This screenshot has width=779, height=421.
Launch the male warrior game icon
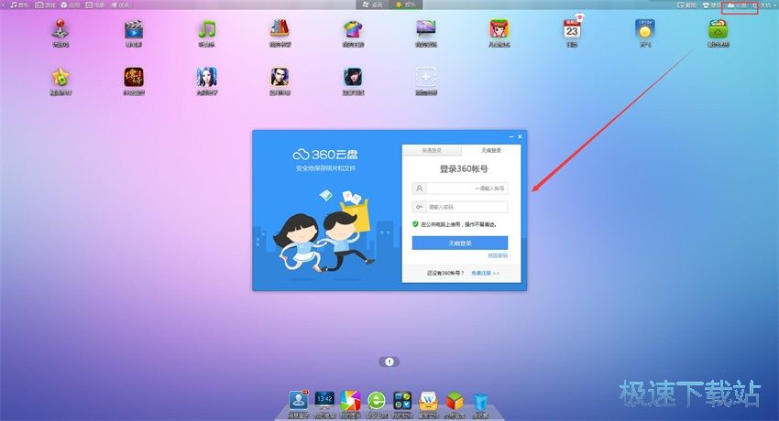point(280,78)
